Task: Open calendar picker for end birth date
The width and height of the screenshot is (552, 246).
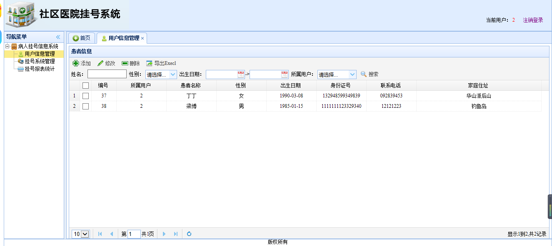Action: (285, 75)
